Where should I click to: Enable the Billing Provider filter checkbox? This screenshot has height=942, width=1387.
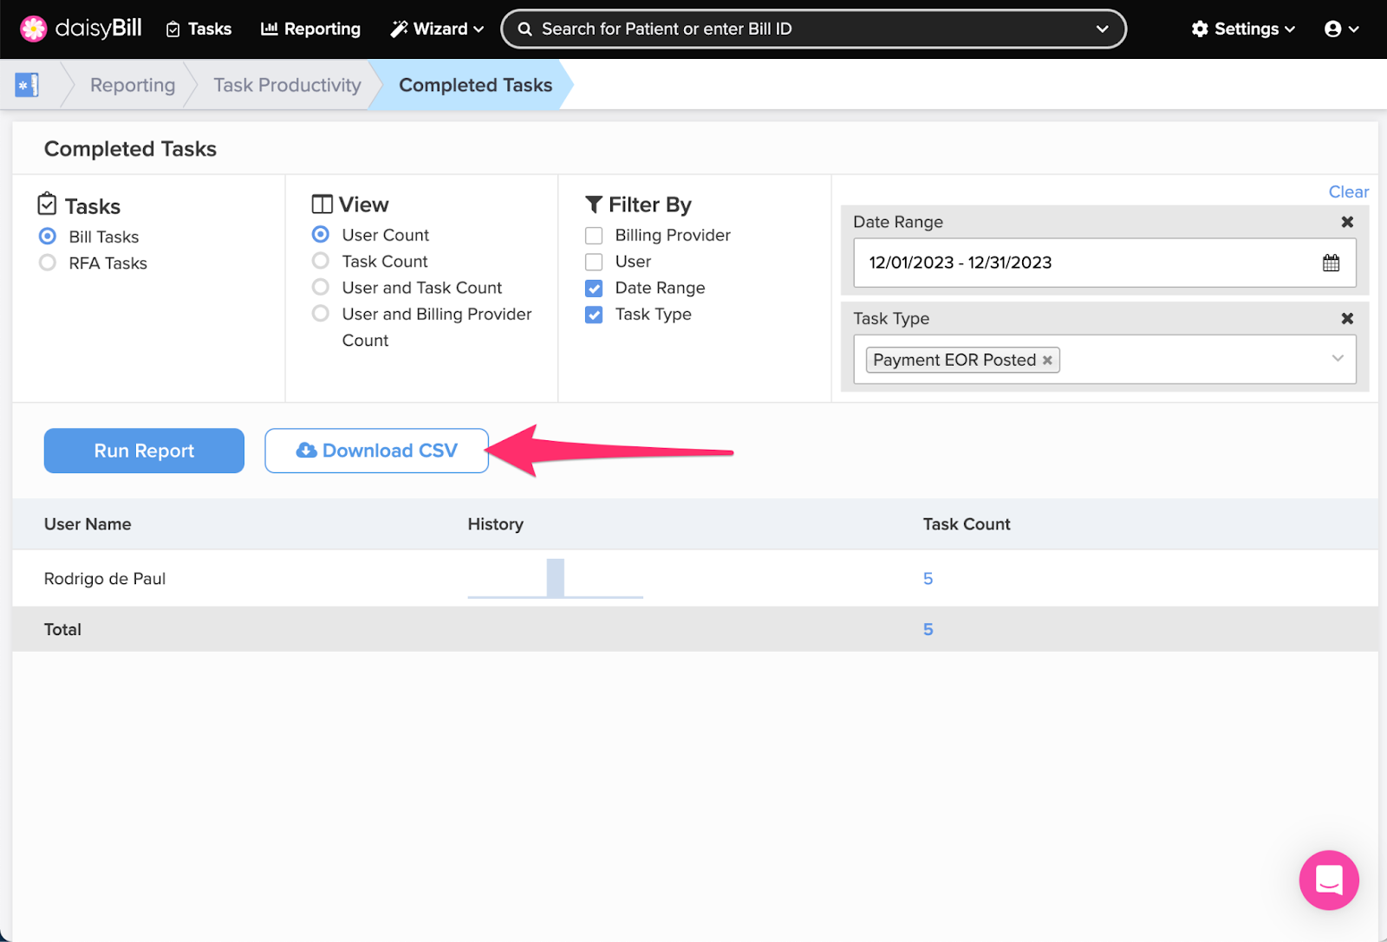(594, 236)
